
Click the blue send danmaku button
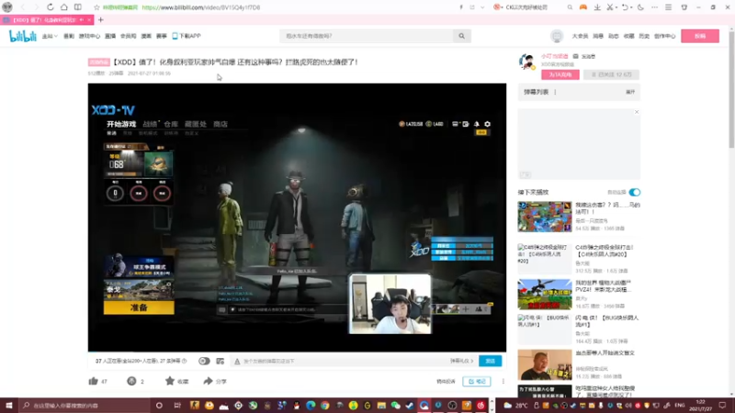tap(491, 361)
